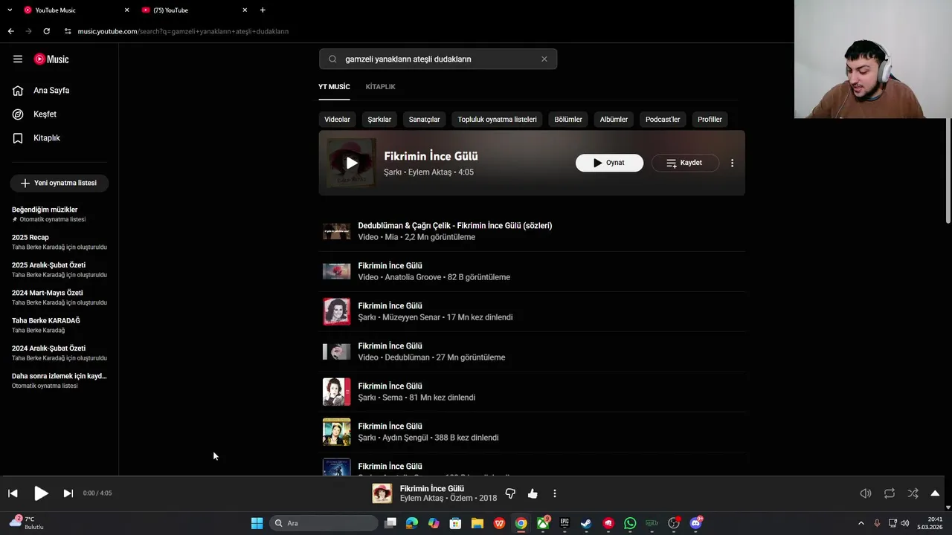Click the YouTube Music logo
Viewport: 952px width, 535px height.
coord(51,59)
